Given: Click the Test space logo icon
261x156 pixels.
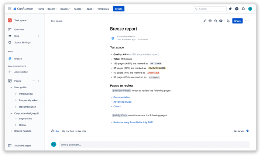Looking at the screenshot, I should 10,20.
